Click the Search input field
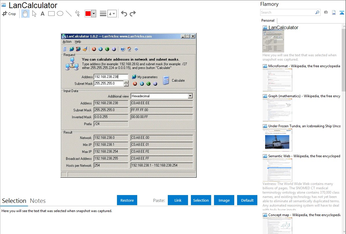The image size is (346, 234). point(287,12)
